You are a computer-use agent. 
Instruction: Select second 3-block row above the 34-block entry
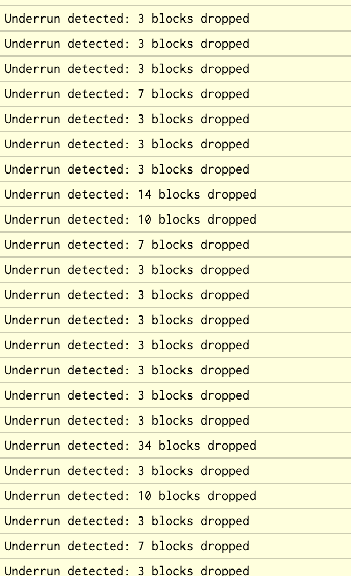tap(127, 395)
